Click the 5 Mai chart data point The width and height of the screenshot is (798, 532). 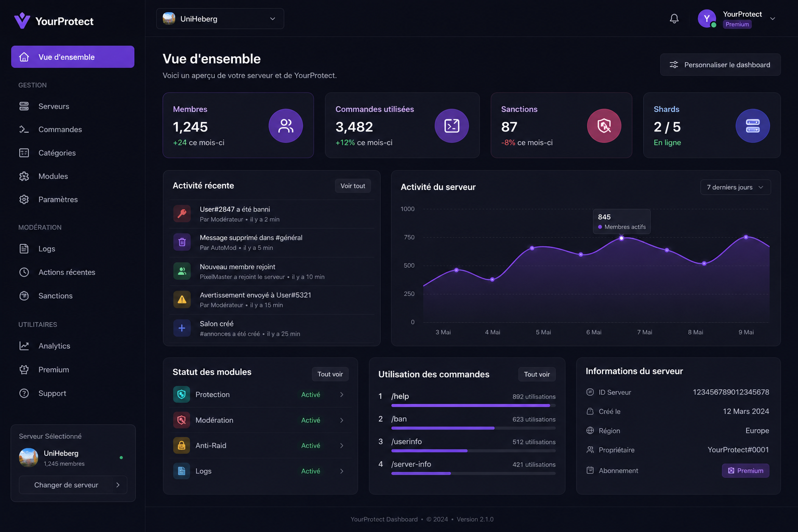tap(532, 248)
